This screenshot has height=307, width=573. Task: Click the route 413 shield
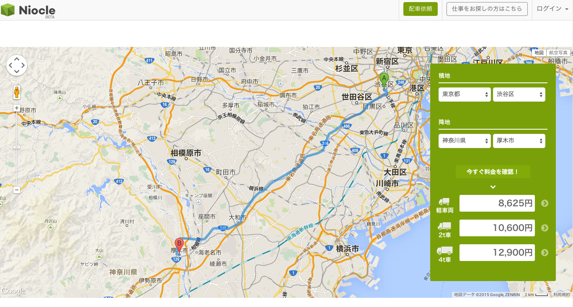coord(152,138)
